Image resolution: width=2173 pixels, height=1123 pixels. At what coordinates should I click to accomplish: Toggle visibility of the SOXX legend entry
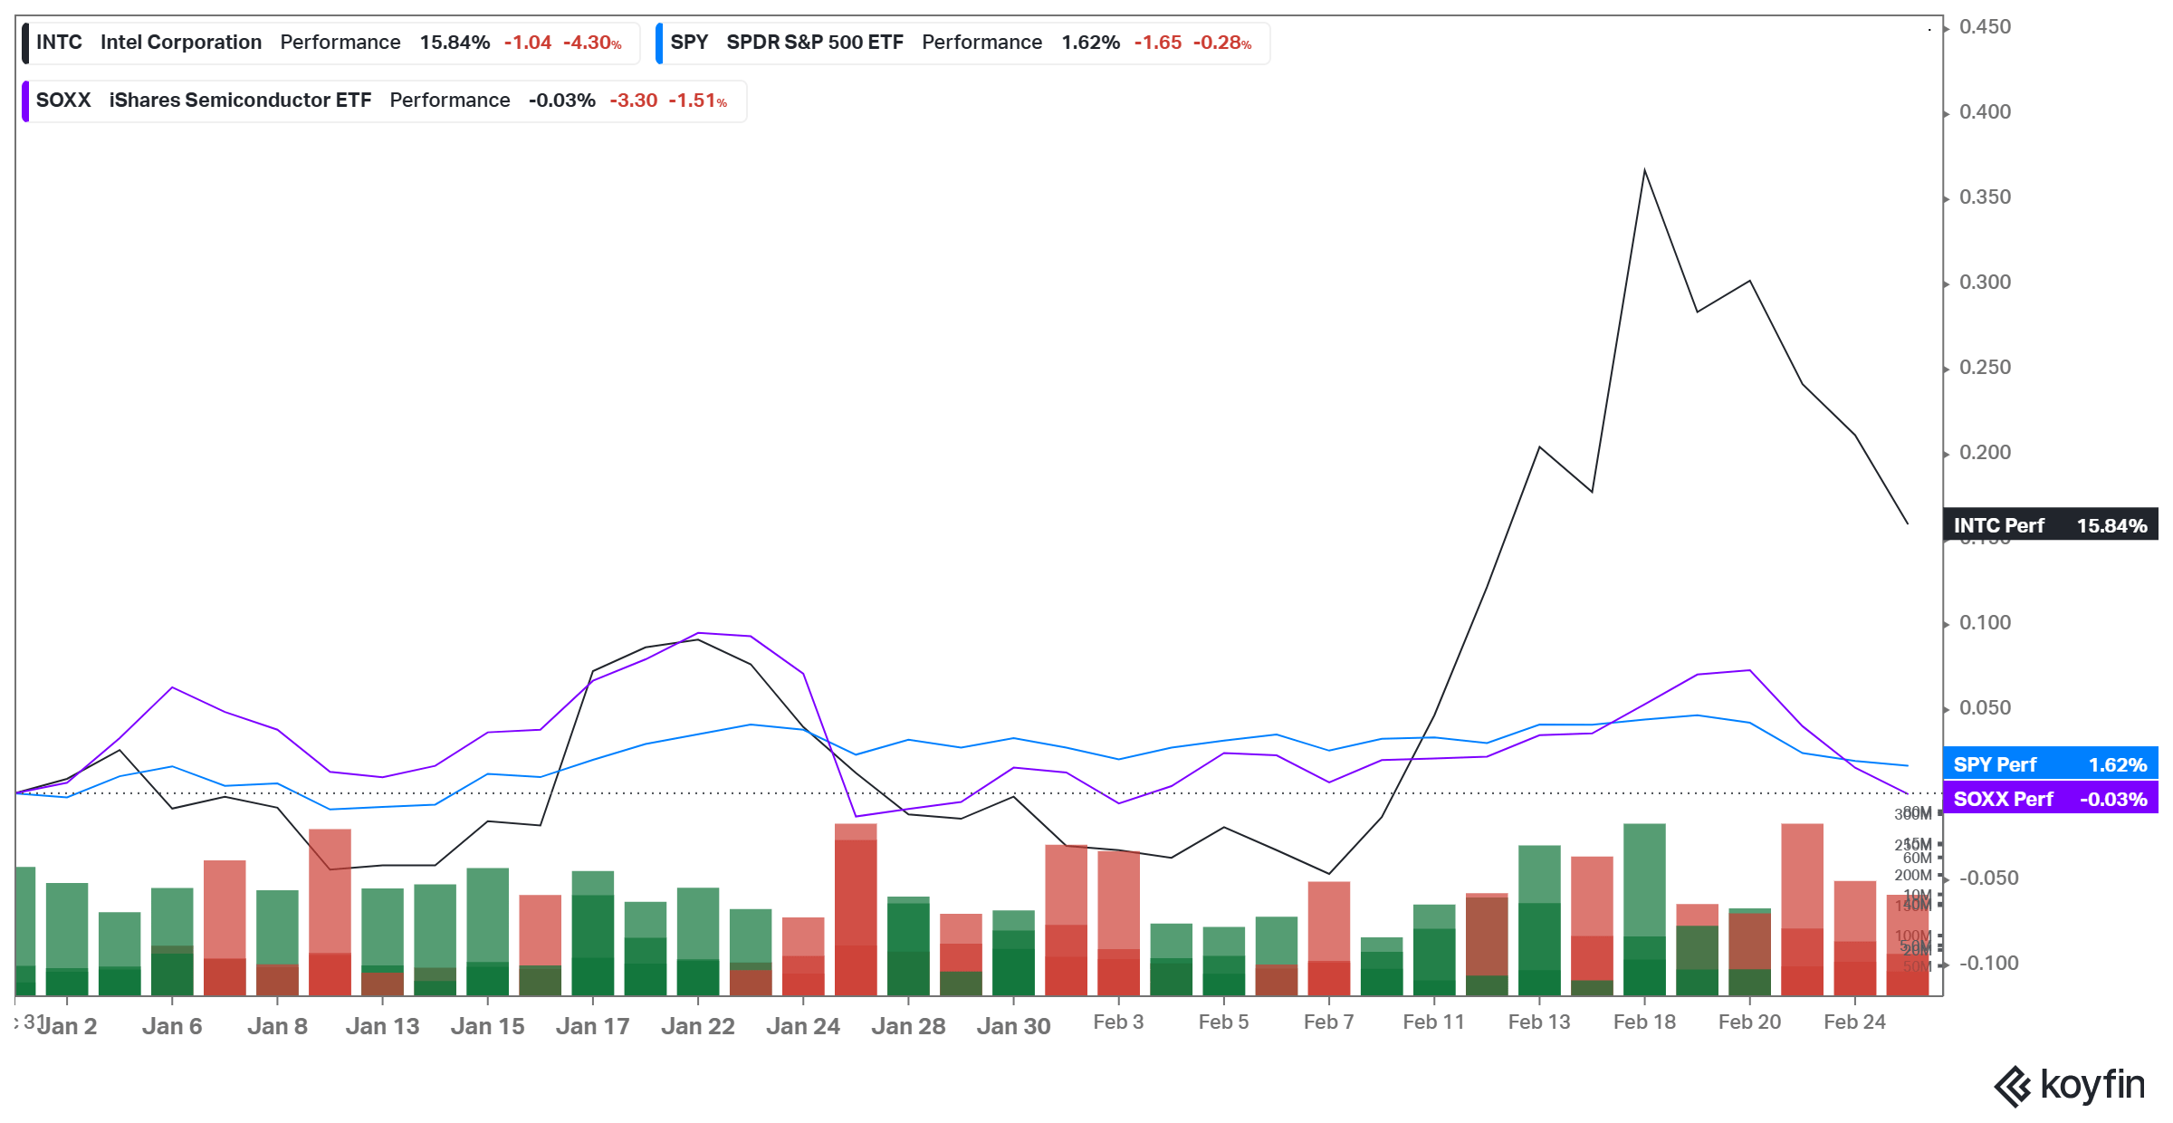pos(25,101)
